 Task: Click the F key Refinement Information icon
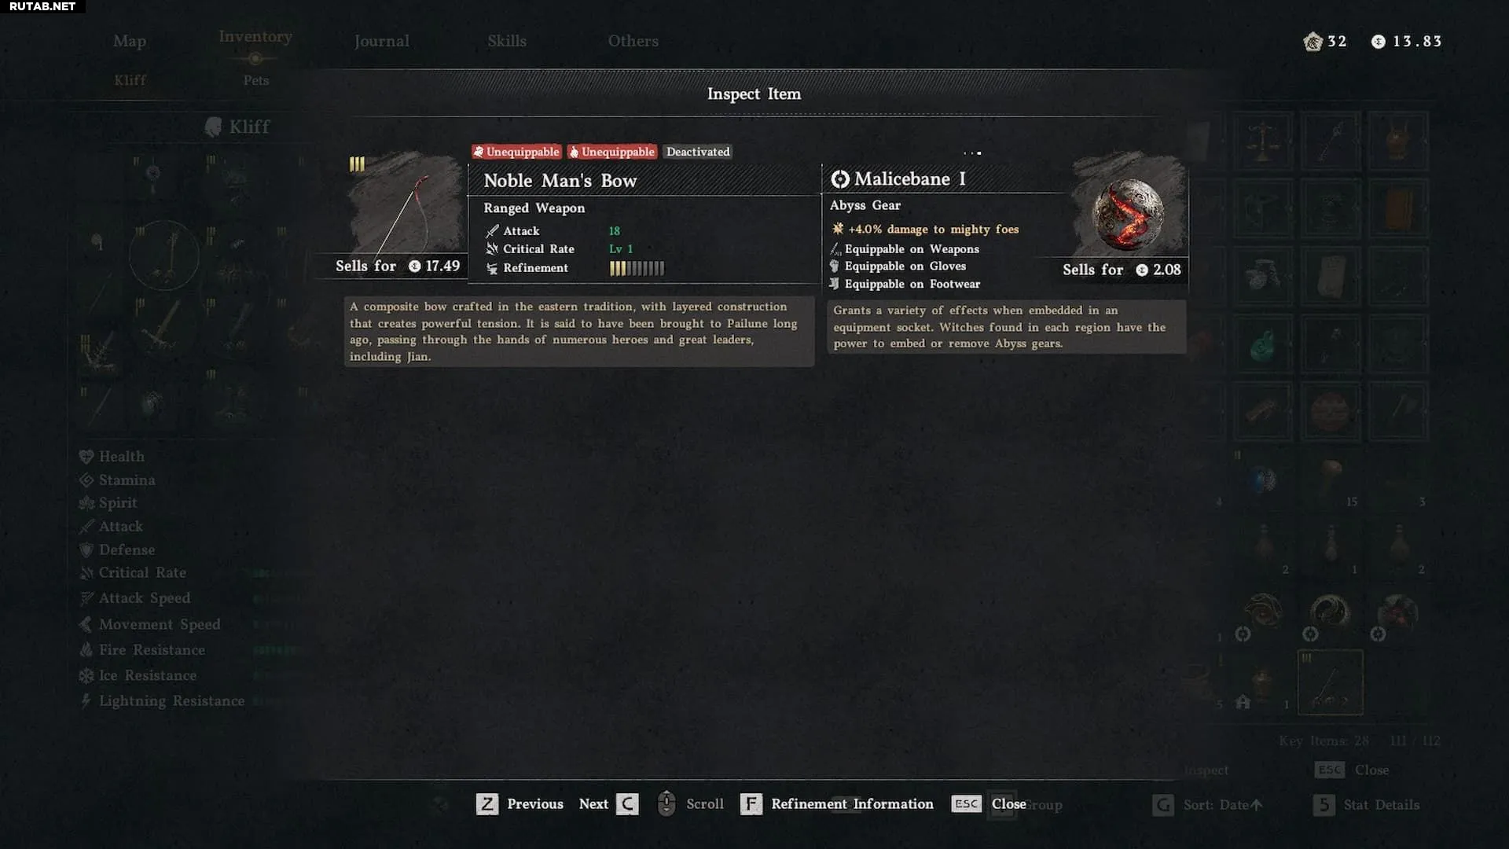pos(751,803)
